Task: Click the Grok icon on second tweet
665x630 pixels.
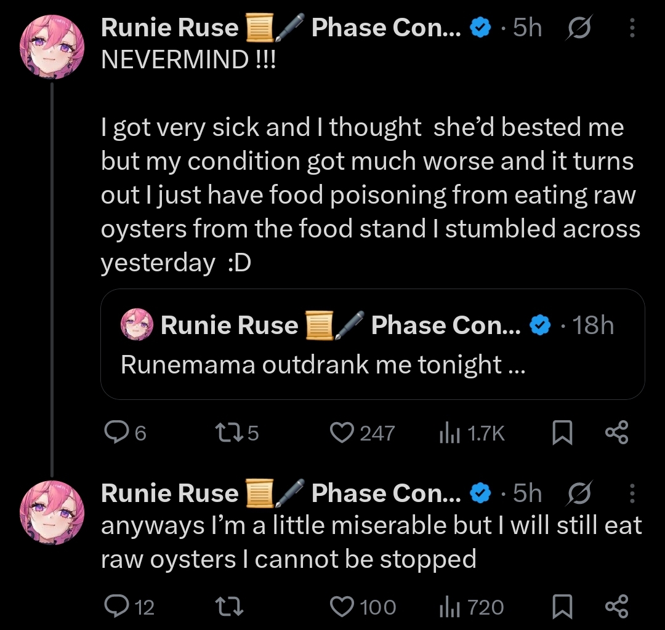Action: pyautogui.click(x=579, y=493)
